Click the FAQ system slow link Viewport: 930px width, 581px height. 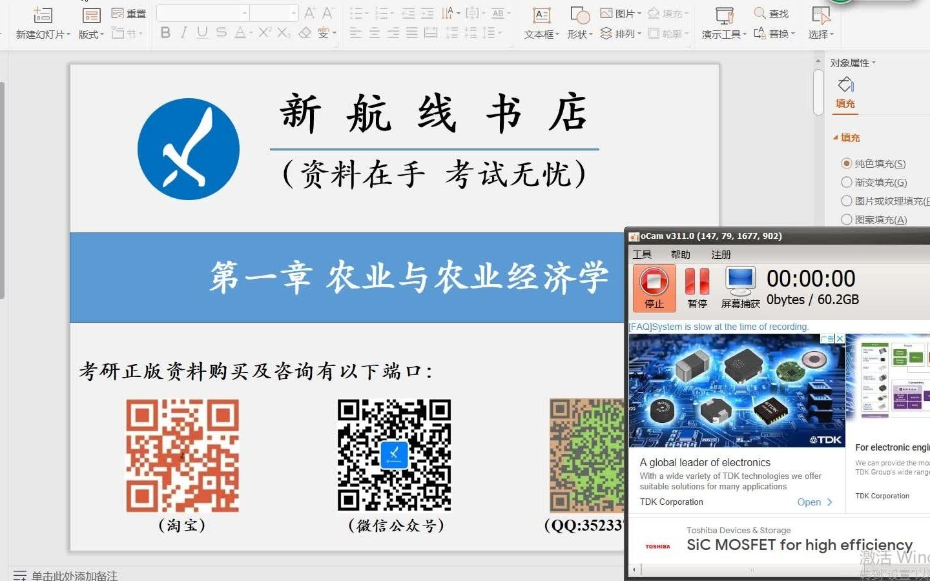coord(718,327)
